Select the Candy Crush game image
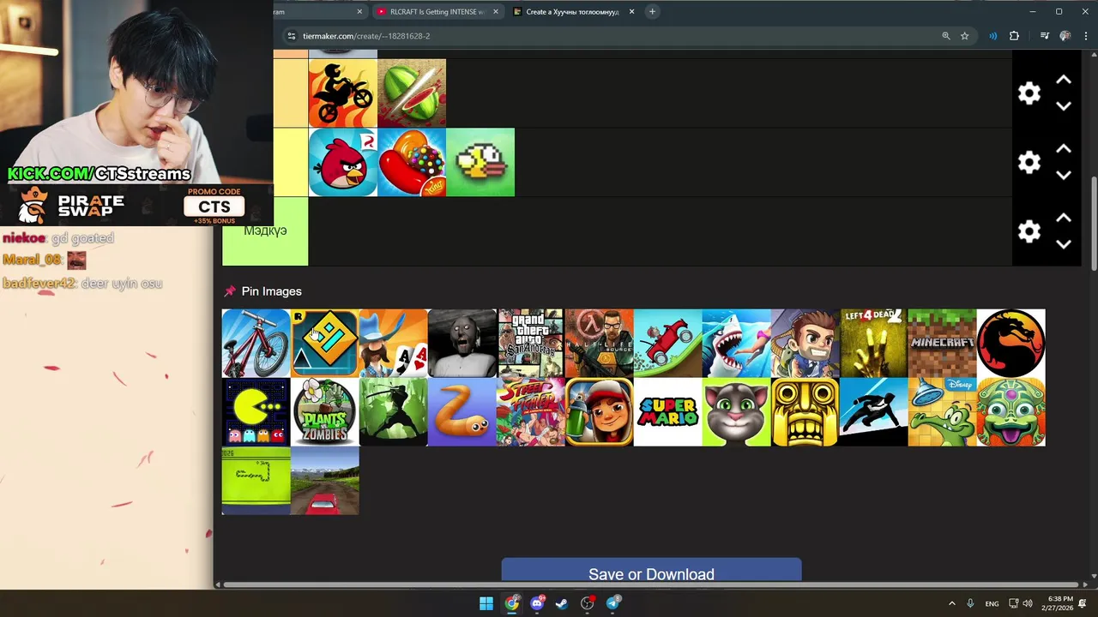Screen dimensions: 1098x617 [412, 163]
